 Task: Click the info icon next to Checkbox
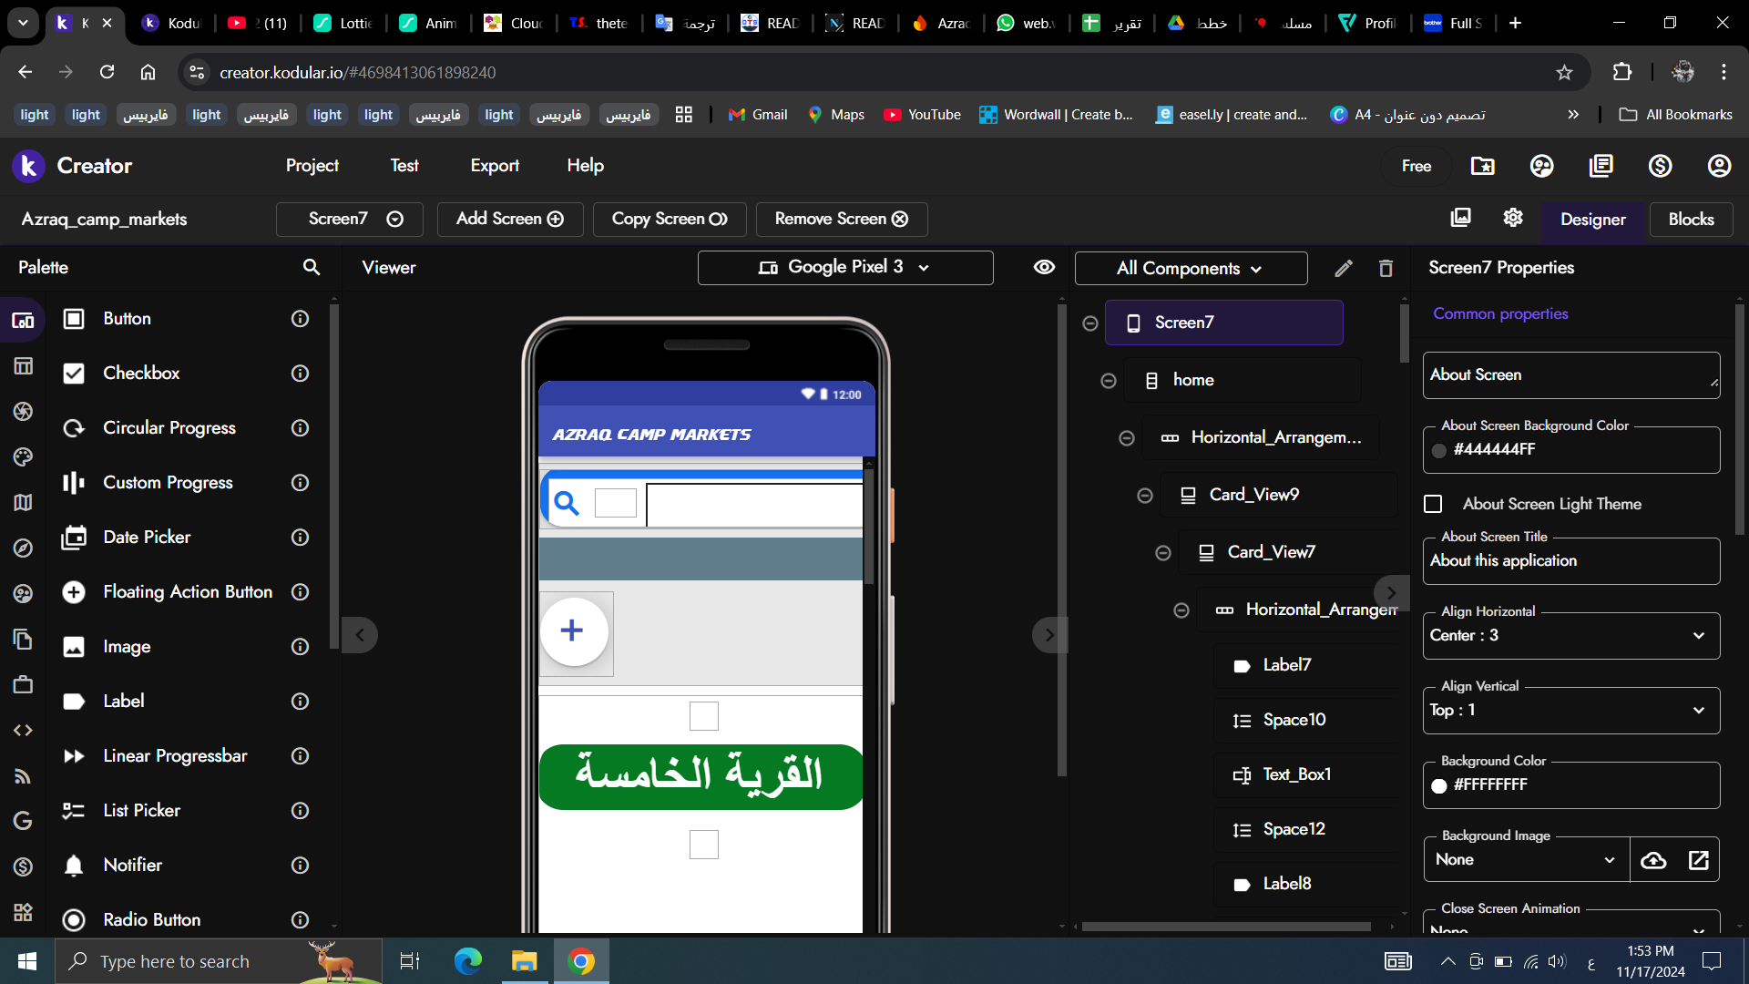click(300, 374)
